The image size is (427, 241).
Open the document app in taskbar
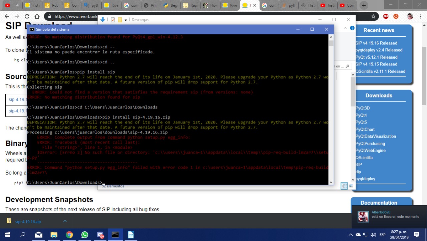pyautogui.click(x=131, y=235)
